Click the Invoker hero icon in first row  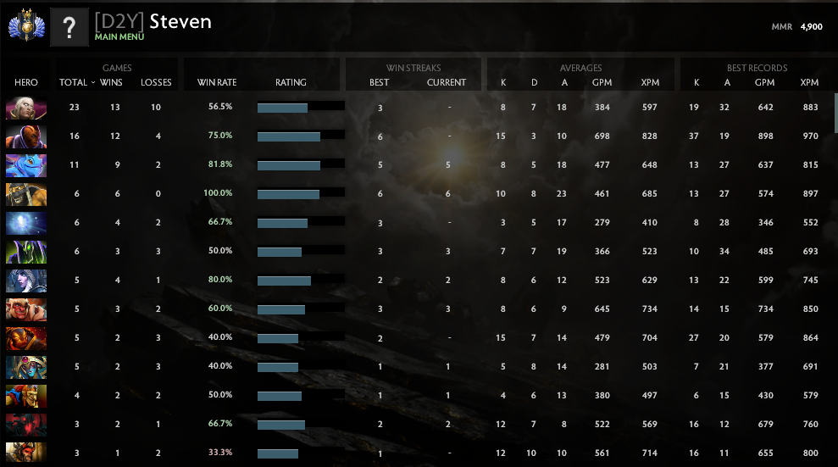26,108
